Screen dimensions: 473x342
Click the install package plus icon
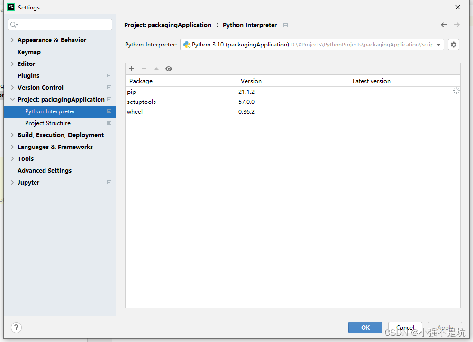click(x=132, y=69)
